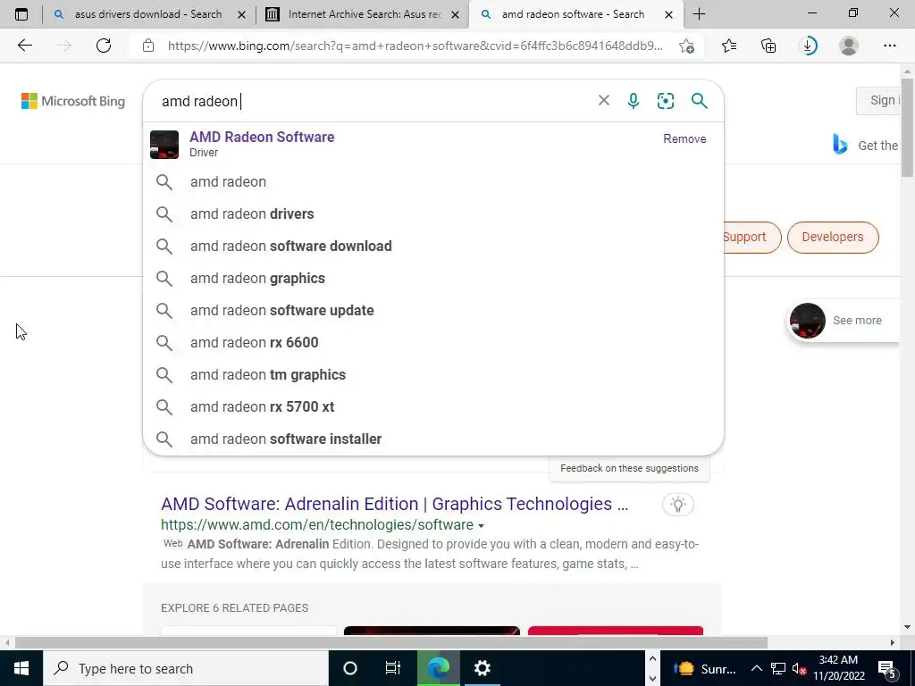Open Task View on taskbar
Viewport: 915px width, 686px height.
[x=393, y=668]
